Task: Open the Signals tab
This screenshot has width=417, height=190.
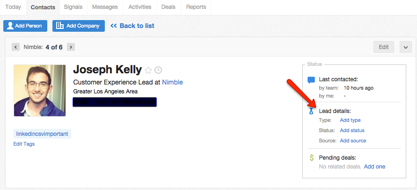Action: 73,7
